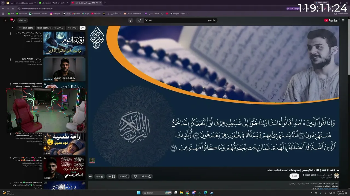This screenshot has height=196, width=350.
Task: Open Chrome from the taskbar
Action: click(x=188, y=193)
